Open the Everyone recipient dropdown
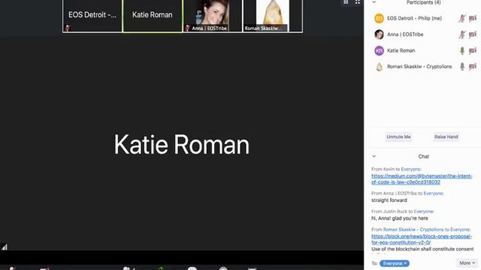 click(x=394, y=263)
